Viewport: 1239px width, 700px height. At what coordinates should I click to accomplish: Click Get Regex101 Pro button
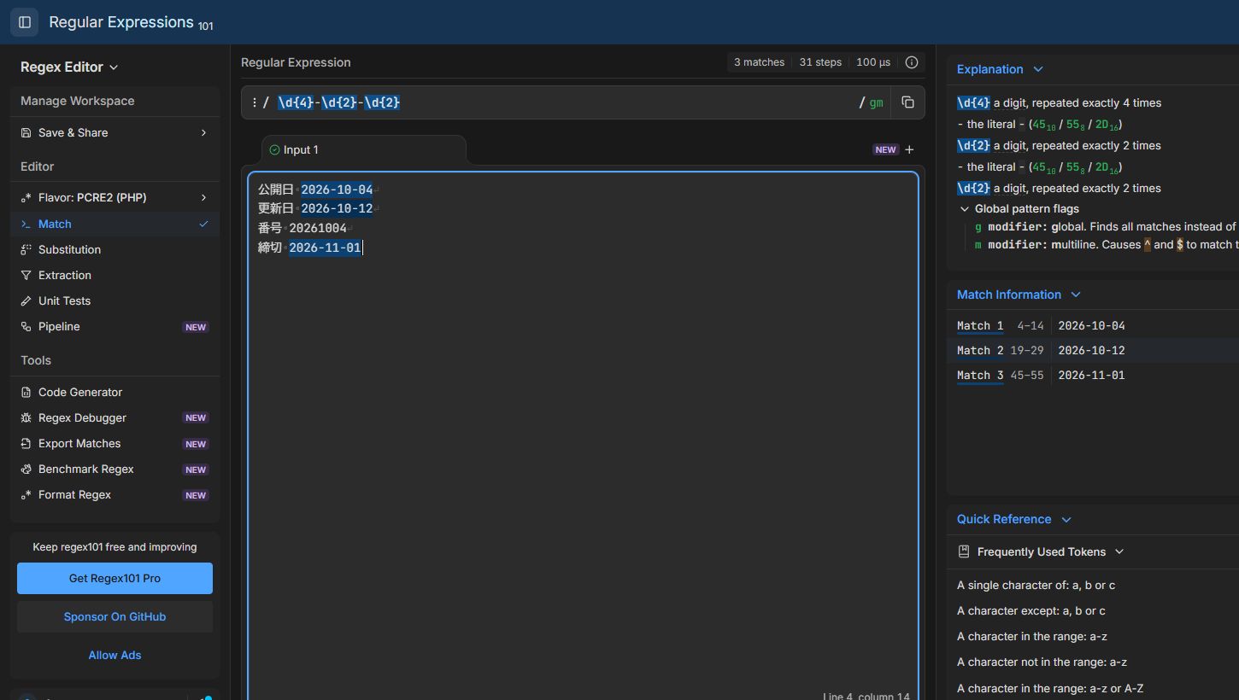115,578
